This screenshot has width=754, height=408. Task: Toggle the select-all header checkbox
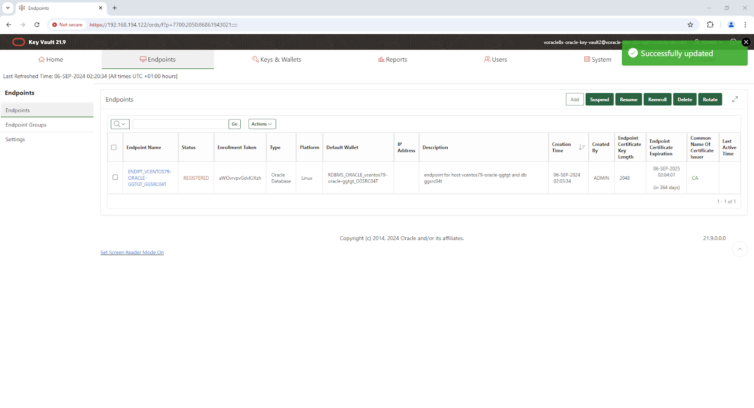tap(114, 147)
